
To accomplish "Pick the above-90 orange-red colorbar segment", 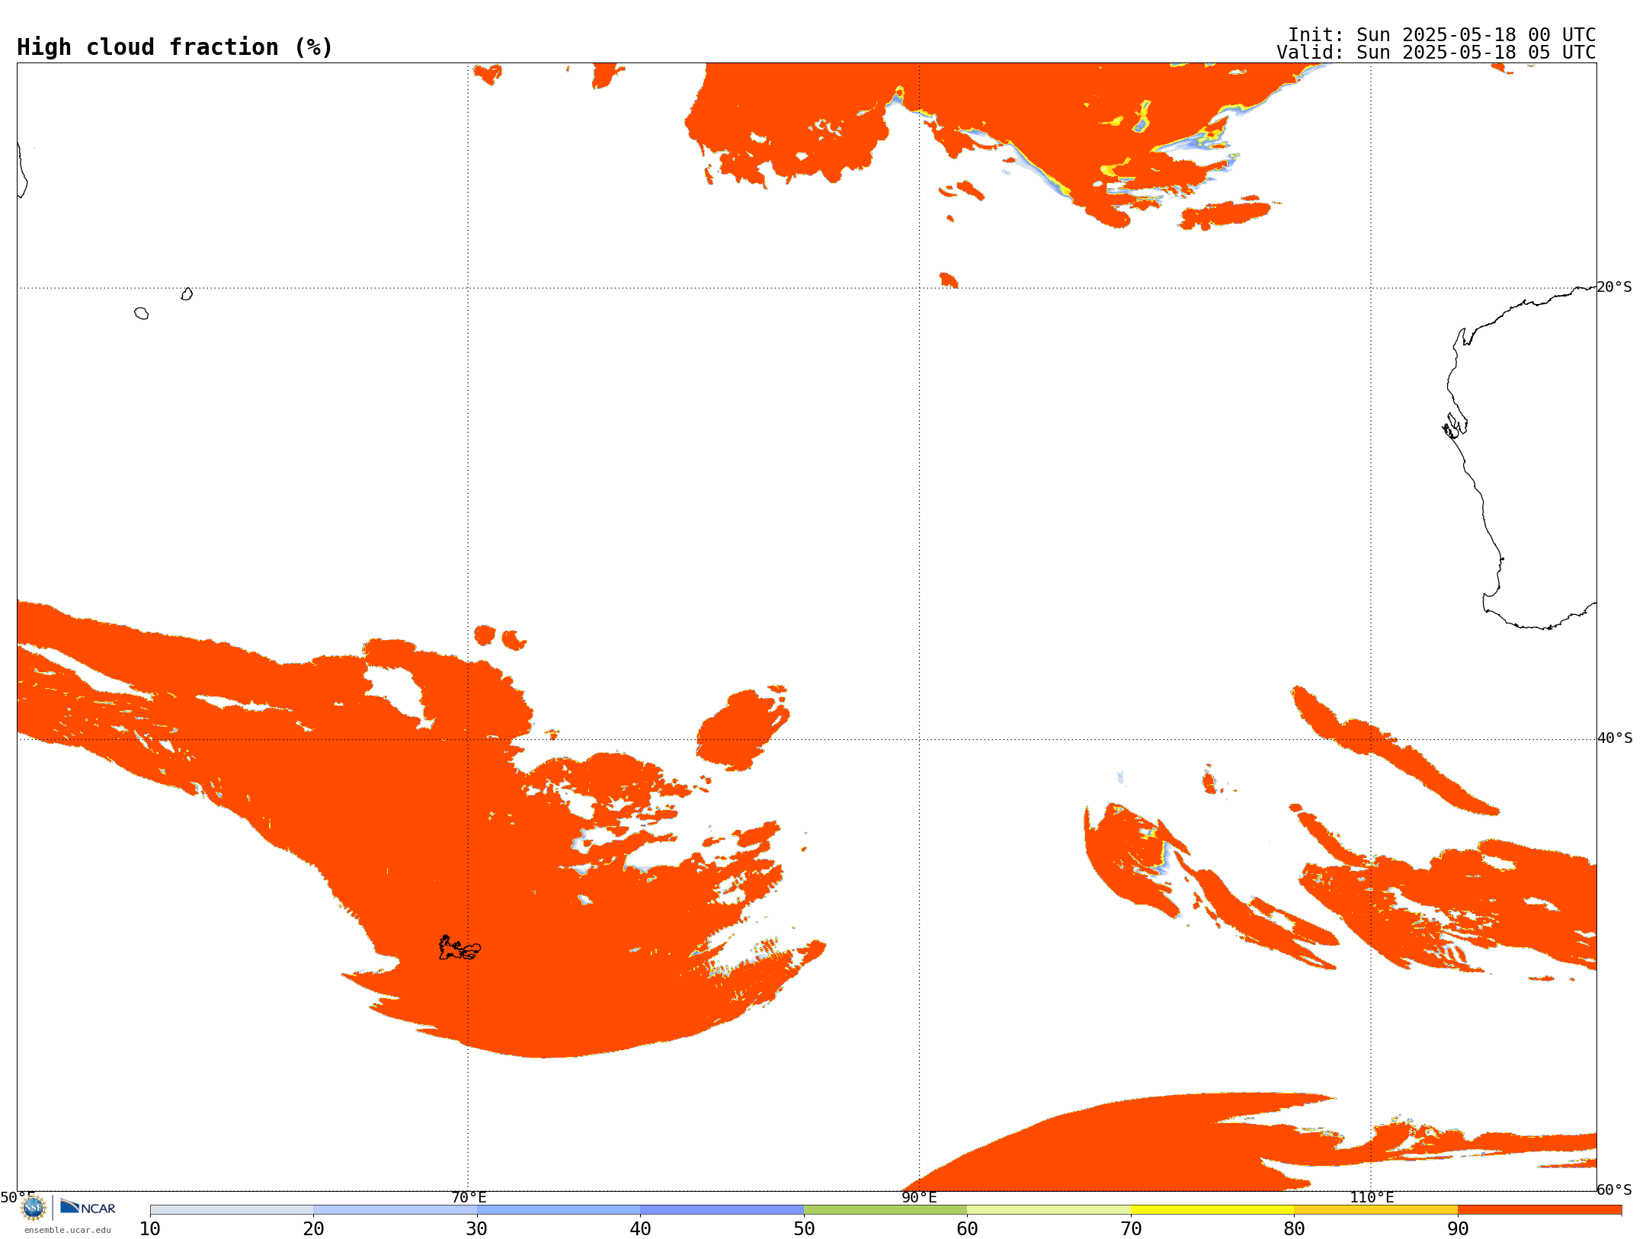I will 1539,1210.
